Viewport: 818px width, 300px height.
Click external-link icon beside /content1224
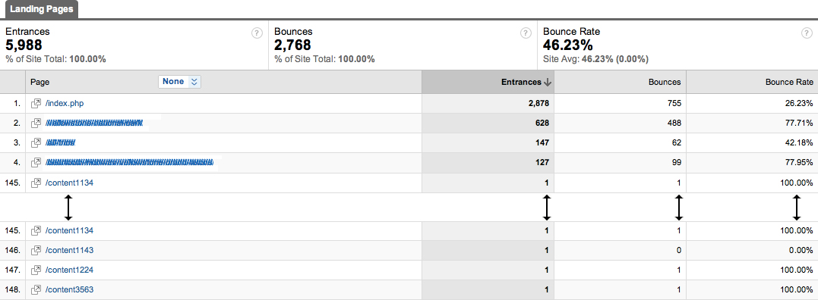tap(36, 270)
